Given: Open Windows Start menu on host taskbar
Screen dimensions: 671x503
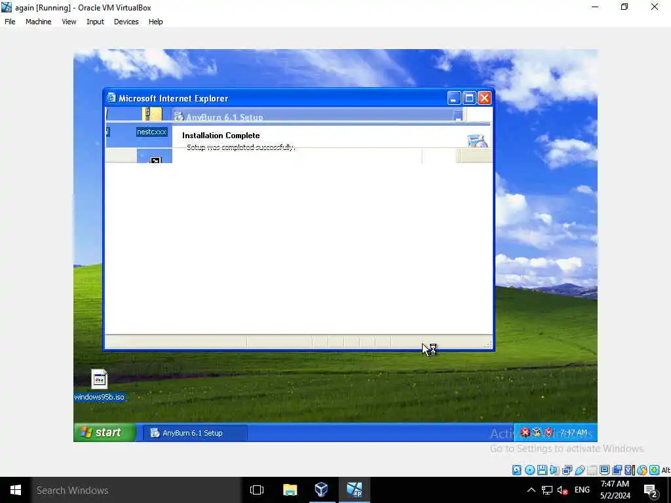Looking at the screenshot, I should [16, 490].
